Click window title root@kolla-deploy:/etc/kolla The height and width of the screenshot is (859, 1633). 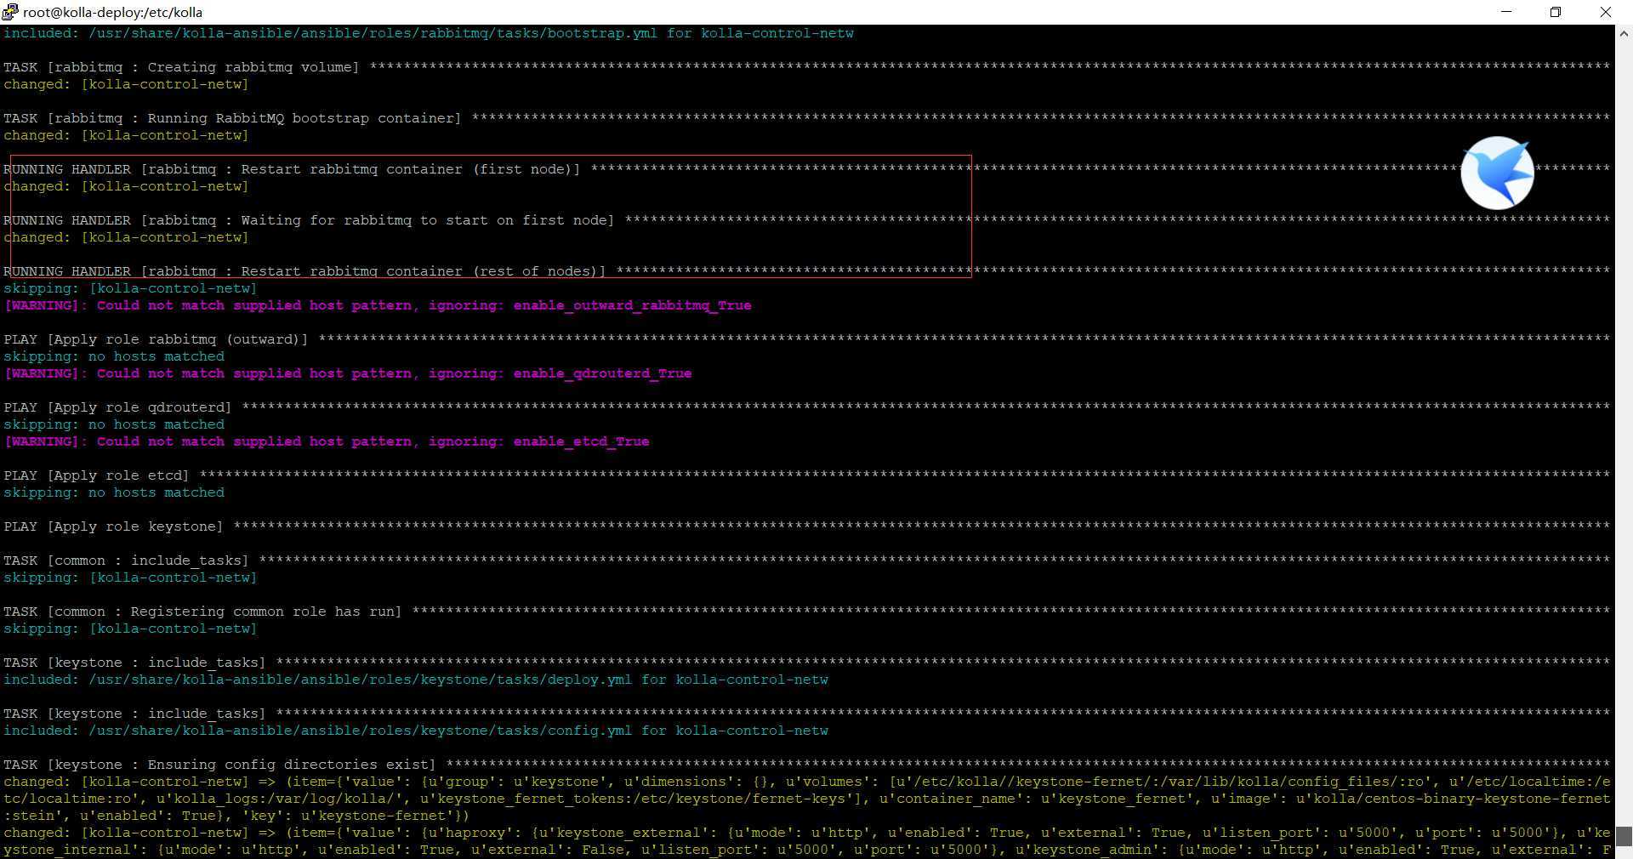click(112, 13)
